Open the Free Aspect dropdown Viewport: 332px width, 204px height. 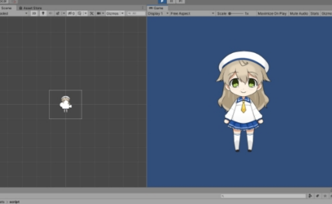click(x=192, y=14)
